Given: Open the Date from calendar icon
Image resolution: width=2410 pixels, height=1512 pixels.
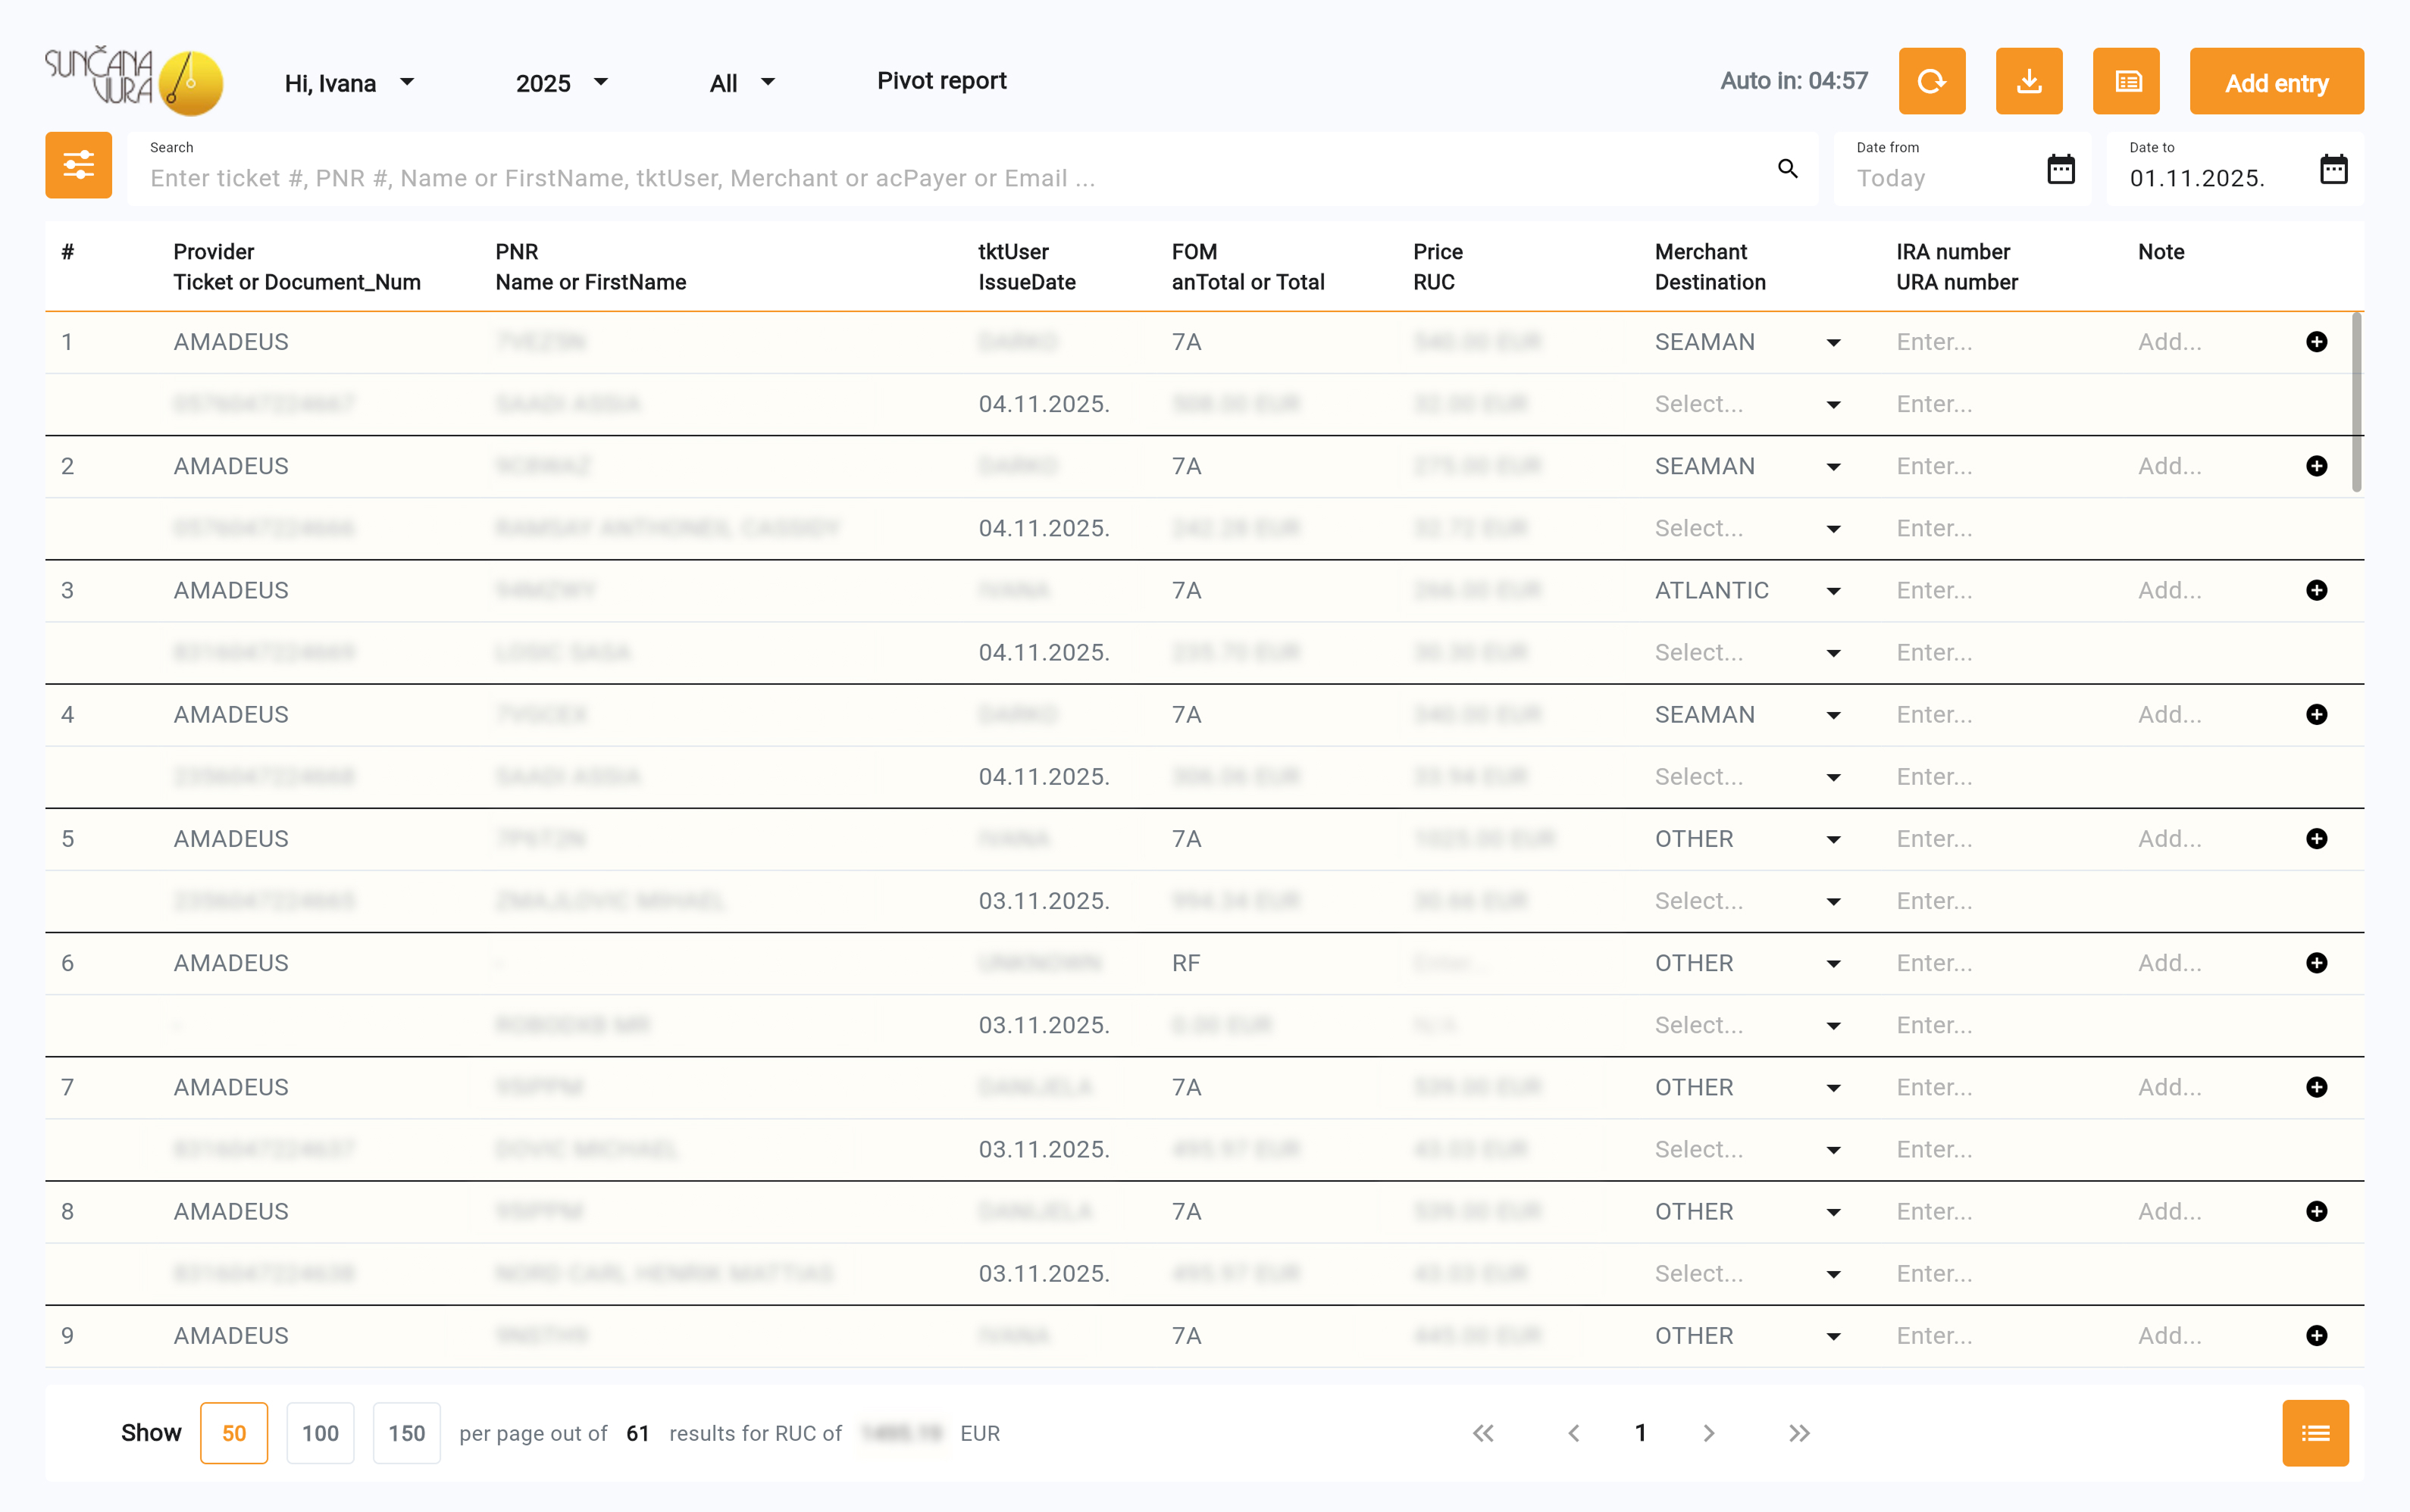Looking at the screenshot, I should click(2060, 169).
